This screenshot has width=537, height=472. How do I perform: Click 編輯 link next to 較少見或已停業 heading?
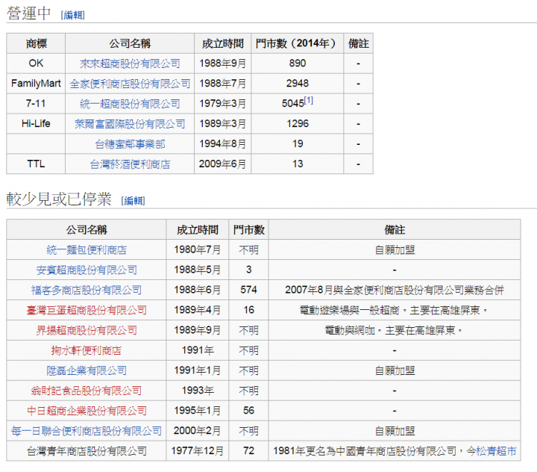pos(133,201)
